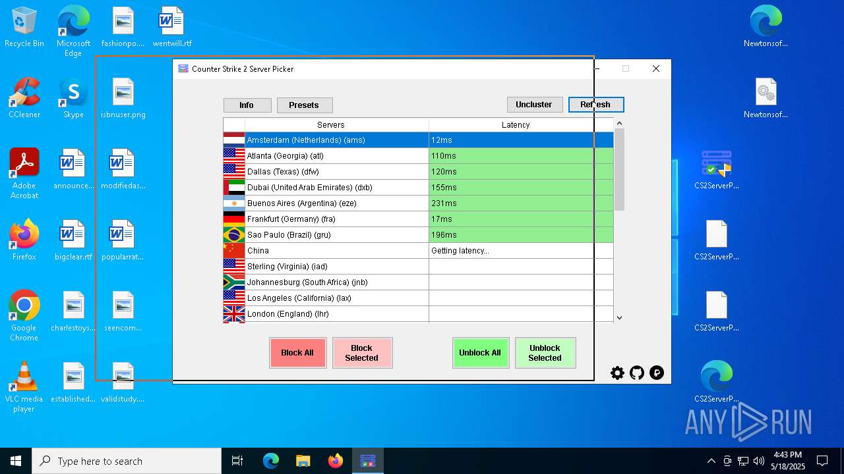844x474 pixels.
Task: Select the China server row
Action: tap(418, 251)
